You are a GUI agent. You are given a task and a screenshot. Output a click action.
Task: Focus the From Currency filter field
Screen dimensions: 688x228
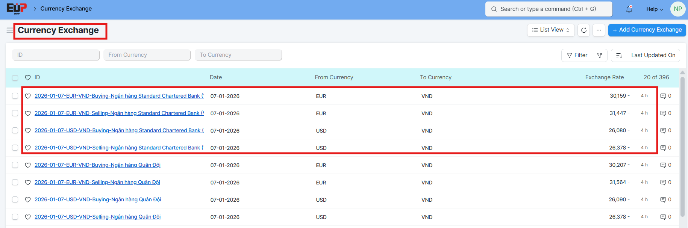point(147,55)
